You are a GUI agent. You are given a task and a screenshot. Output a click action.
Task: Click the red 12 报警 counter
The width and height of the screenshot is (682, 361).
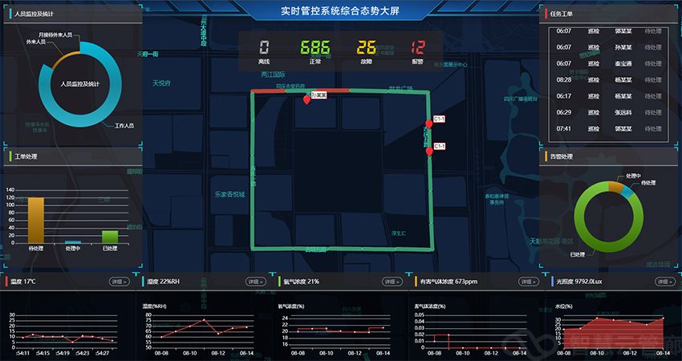point(417,52)
